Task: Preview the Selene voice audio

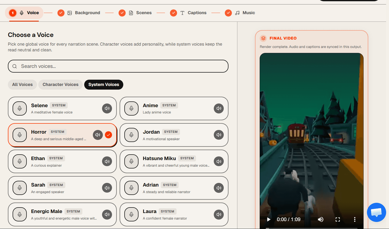Action: coord(107,108)
